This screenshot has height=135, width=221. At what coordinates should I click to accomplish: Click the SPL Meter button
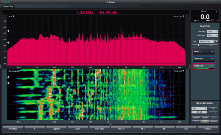13,129
